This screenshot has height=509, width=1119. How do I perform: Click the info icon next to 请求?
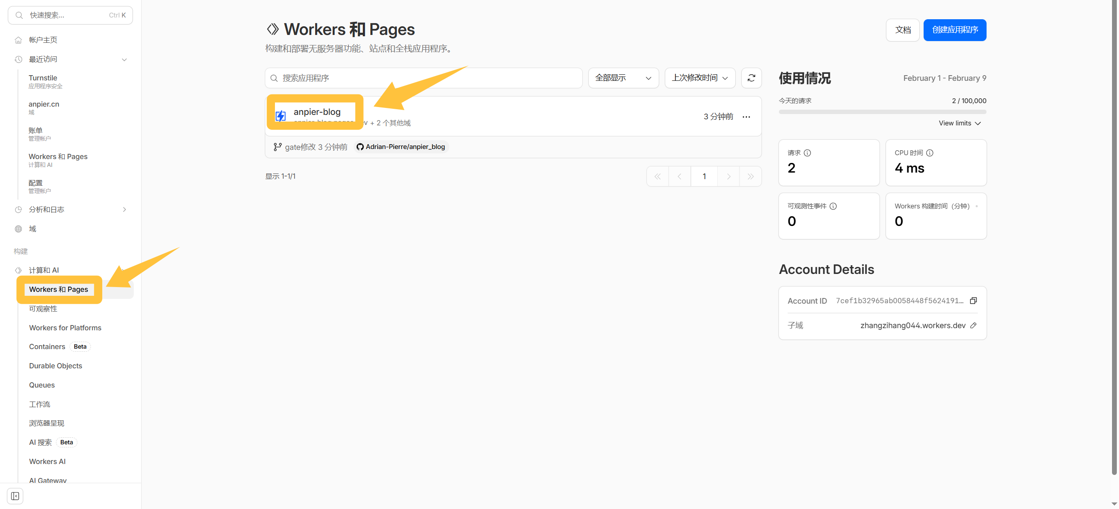pyautogui.click(x=807, y=153)
